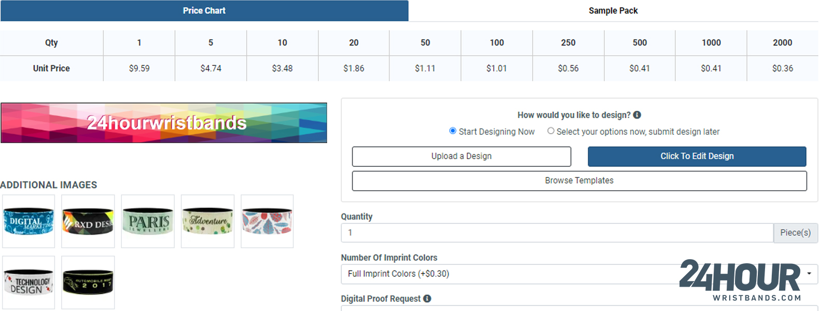Image resolution: width=819 pixels, height=311 pixels.
Task: Select the quantity 250 column header
Action: [x=568, y=43]
